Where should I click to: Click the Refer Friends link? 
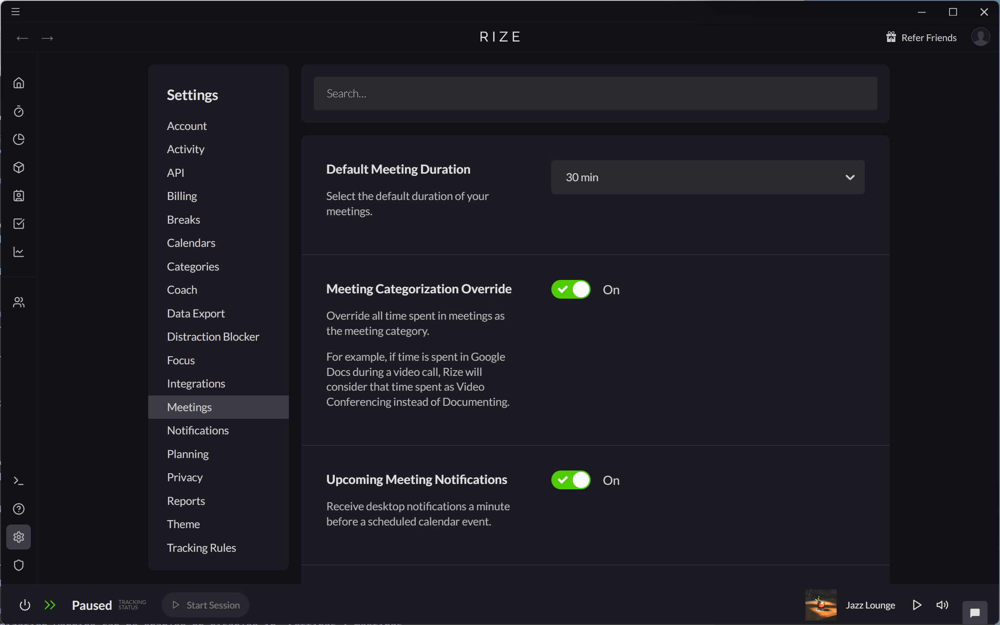pos(929,37)
